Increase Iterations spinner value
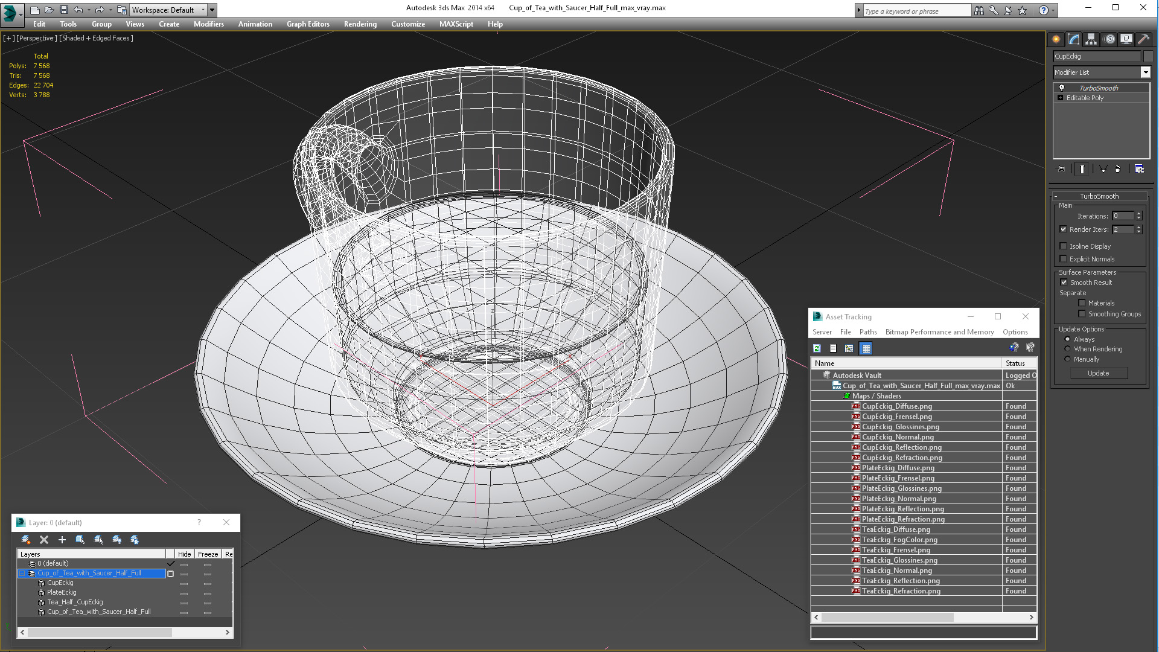Viewport: 1159px width, 652px height. (x=1139, y=214)
